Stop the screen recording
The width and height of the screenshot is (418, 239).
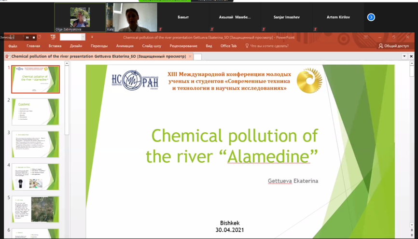[34, 38]
